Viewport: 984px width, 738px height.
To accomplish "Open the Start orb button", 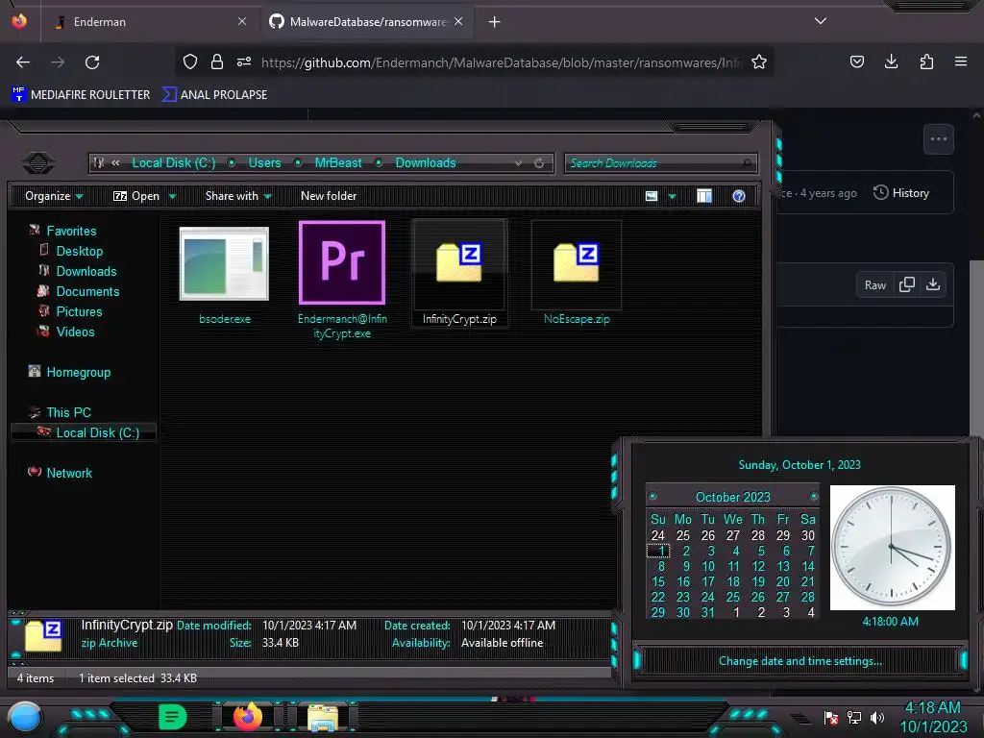I will click(x=24, y=717).
